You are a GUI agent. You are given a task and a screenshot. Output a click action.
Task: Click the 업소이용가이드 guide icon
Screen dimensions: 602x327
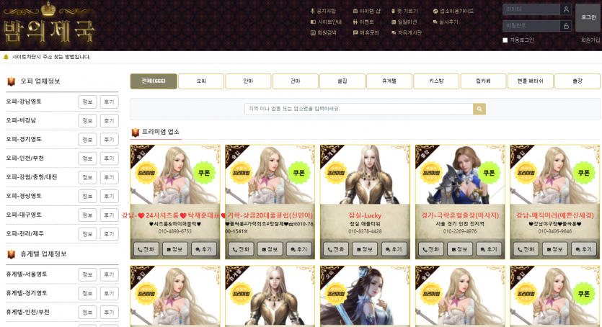coord(435,11)
